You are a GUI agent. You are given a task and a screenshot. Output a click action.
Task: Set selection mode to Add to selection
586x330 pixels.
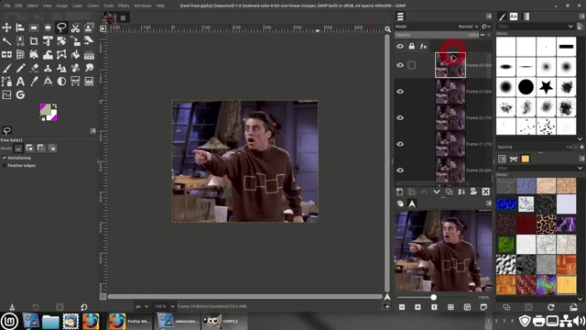pyautogui.click(x=29, y=148)
